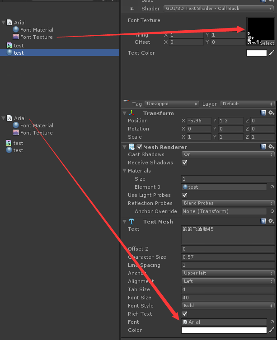
Task: Click the Text Mesh component gear icon
Action: tap(271, 221)
